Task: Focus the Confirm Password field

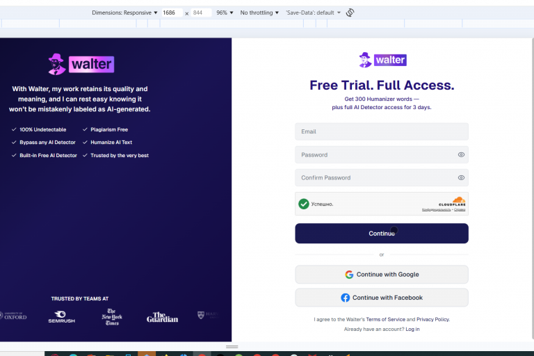Action: [382, 178]
